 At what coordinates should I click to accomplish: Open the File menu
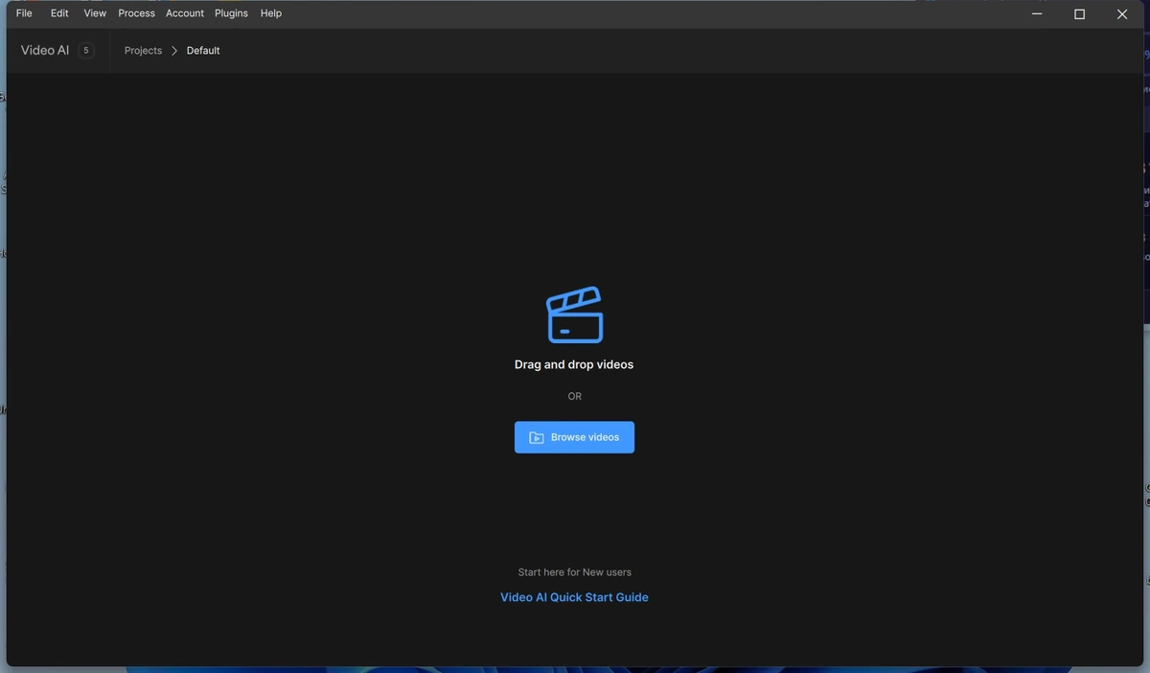pyautogui.click(x=24, y=13)
